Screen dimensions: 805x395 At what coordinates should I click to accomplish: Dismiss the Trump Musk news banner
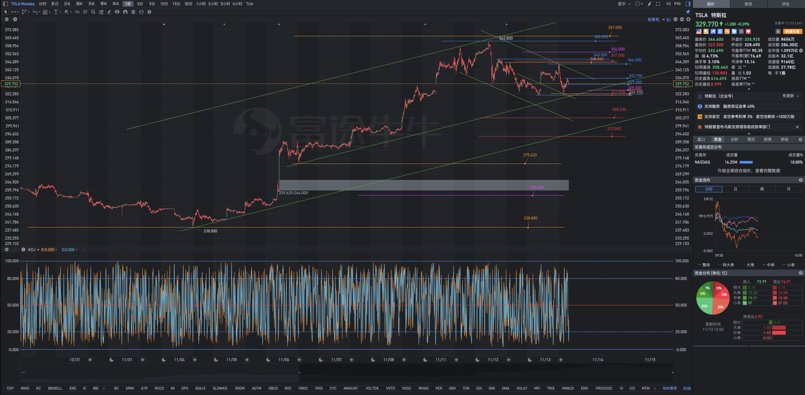(797, 127)
